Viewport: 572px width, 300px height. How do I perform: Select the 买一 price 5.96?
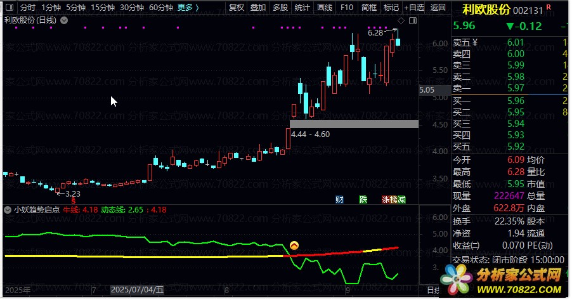[x=516, y=101]
